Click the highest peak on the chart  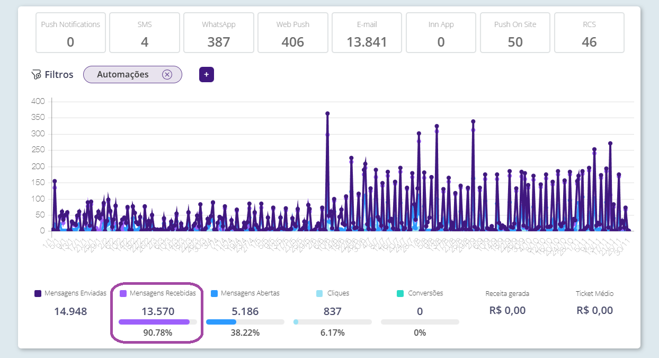coord(327,113)
